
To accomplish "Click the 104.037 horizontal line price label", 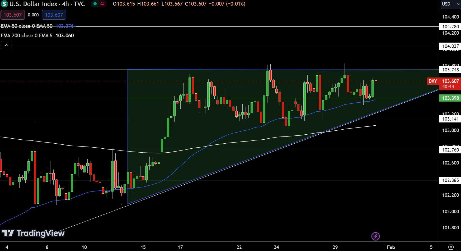I will [x=450, y=46].
